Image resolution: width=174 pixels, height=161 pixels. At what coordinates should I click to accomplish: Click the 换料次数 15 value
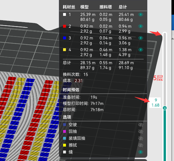(86, 75)
